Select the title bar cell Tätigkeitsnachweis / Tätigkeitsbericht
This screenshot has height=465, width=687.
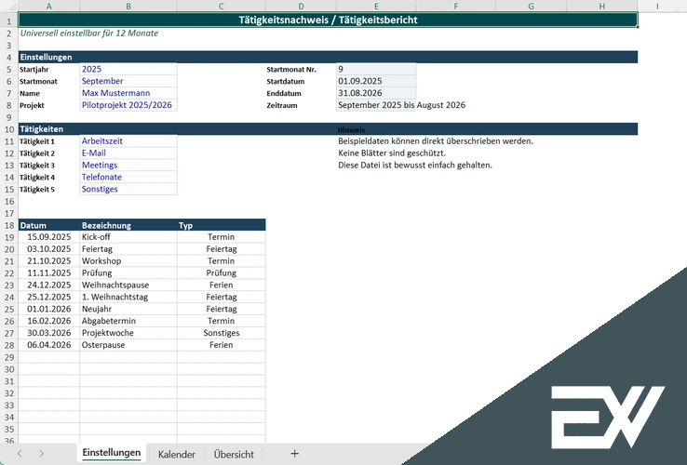(328, 20)
